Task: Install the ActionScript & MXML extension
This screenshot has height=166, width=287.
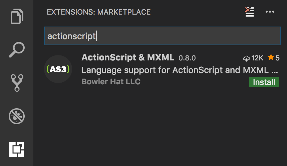Action: (x=264, y=82)
